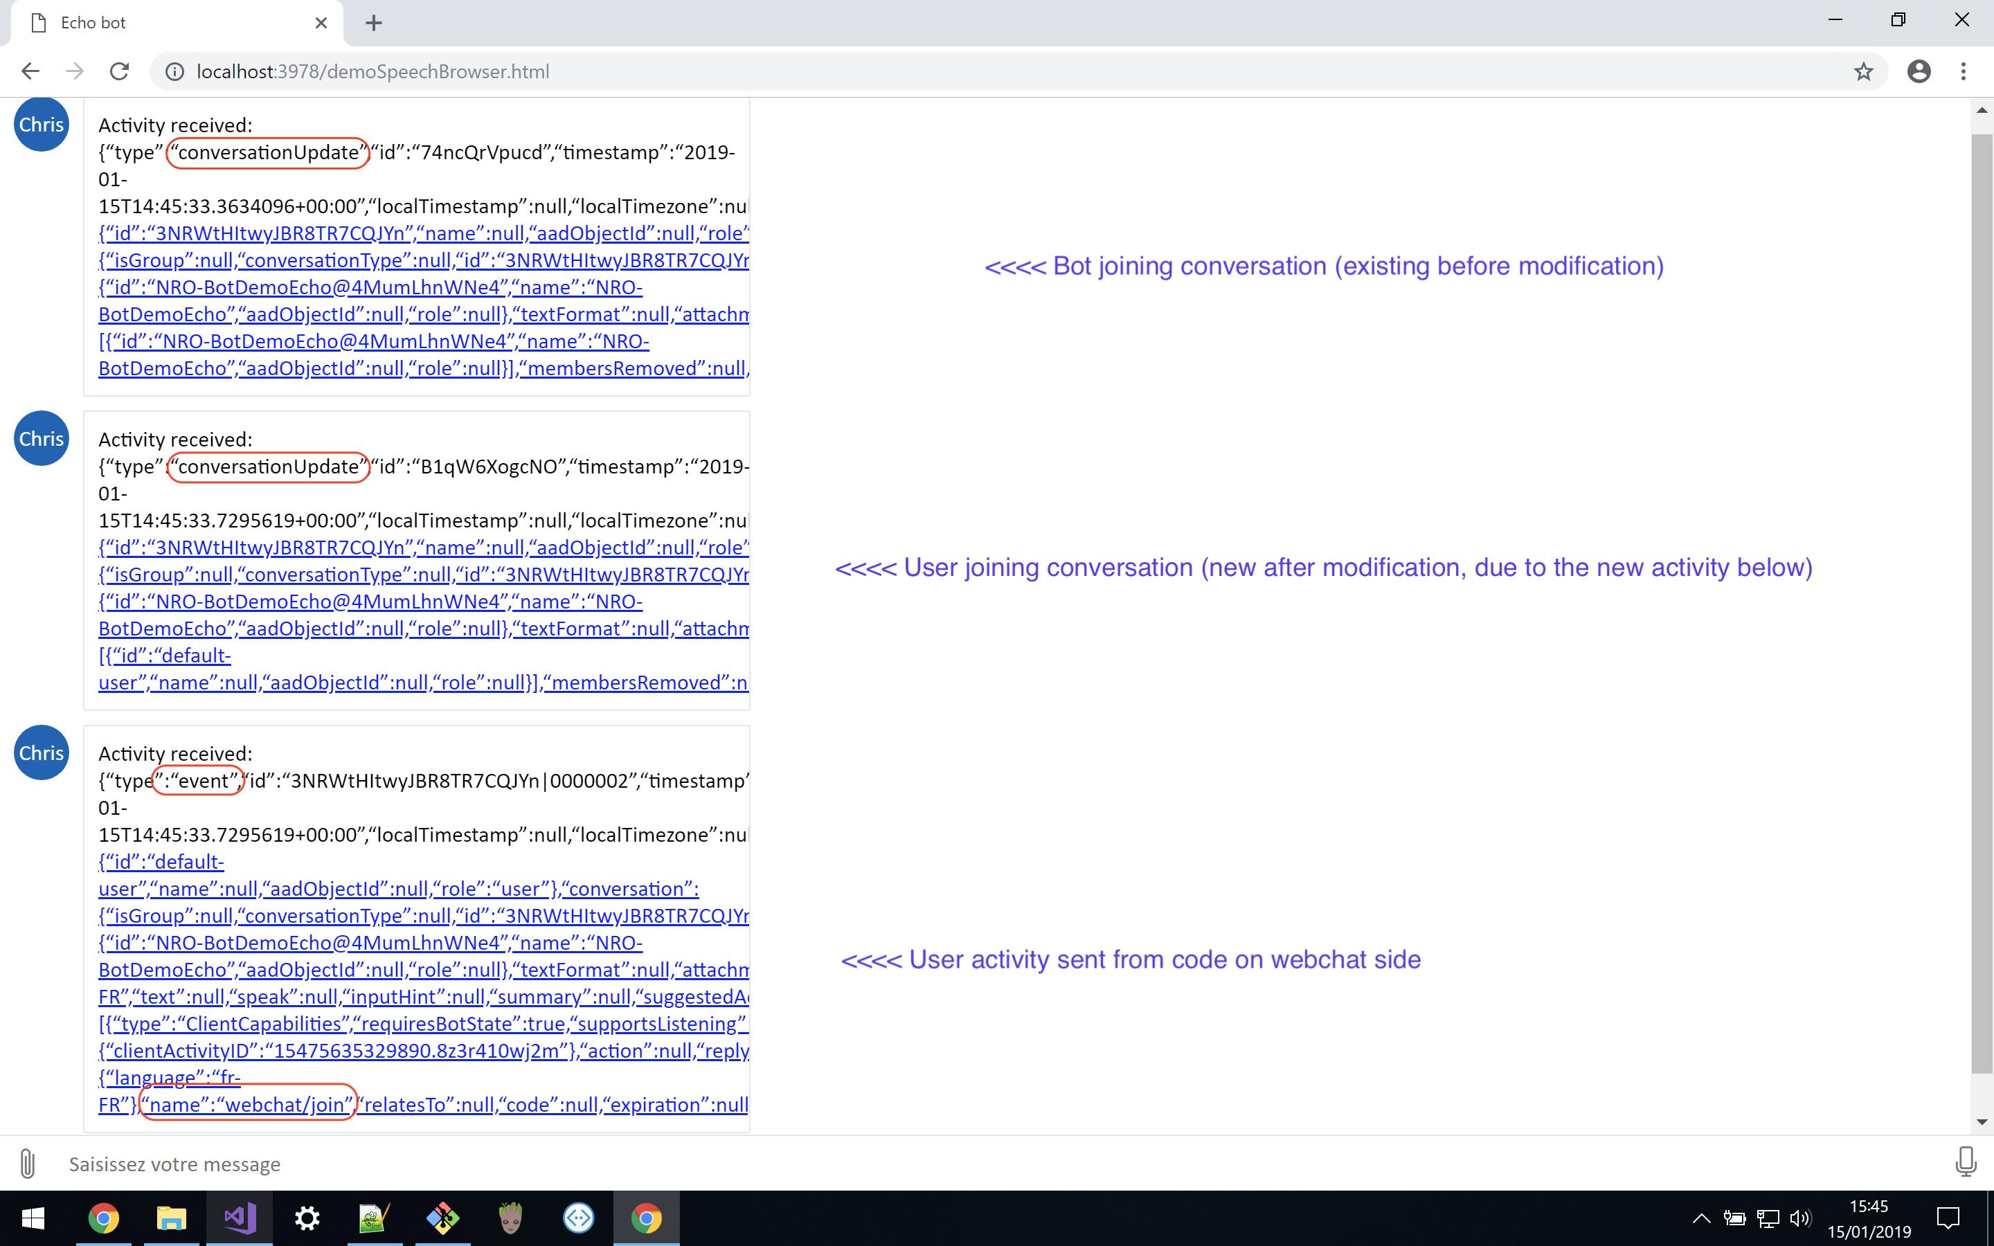Close the Echo bot tab

[x=321, y=23]
